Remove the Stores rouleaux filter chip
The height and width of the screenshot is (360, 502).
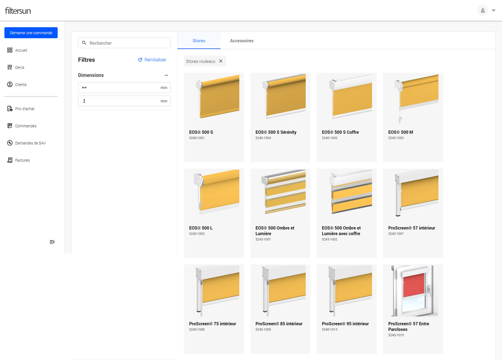tap(221, 61)
